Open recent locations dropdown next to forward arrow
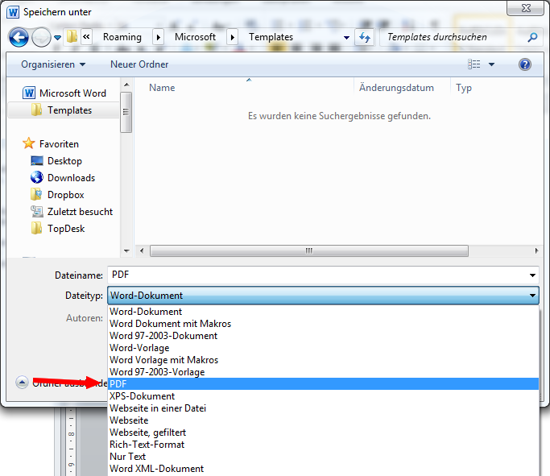Viewport: 550px width, 476px height. pyautogui.click(x=57, y=37)
